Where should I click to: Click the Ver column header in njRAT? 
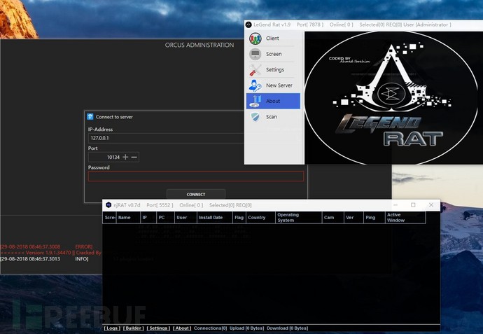pos(353,218)
